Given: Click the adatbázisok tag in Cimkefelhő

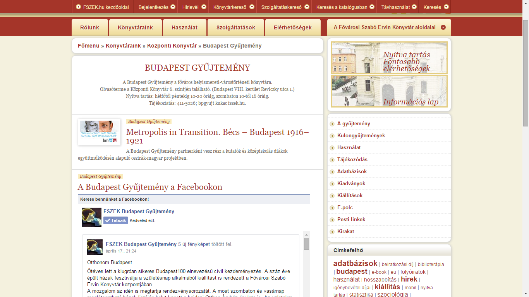Looking at the screenshot, I should pyautogui.click(x=355, y=263).
